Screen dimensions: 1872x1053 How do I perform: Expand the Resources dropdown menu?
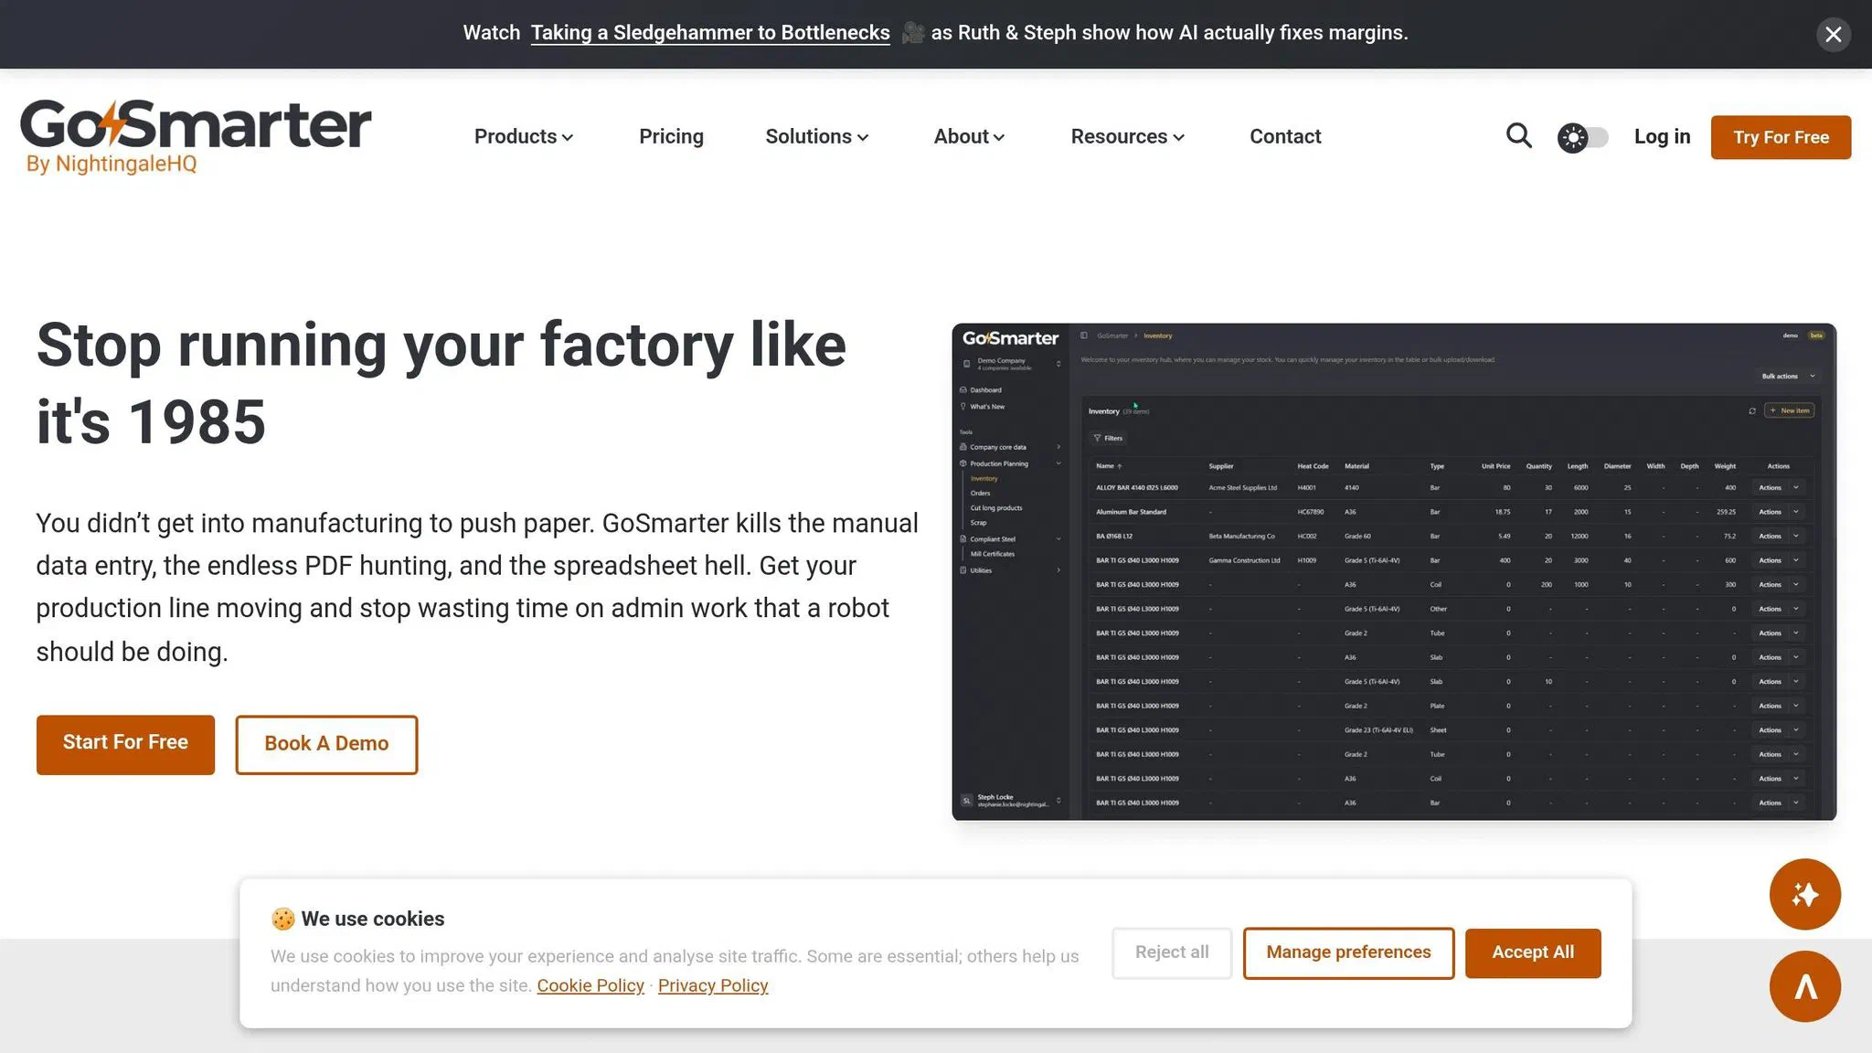(1127, 136)
